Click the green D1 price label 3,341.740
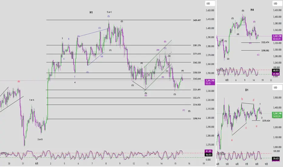283x167 pixels. pos(277,115)
